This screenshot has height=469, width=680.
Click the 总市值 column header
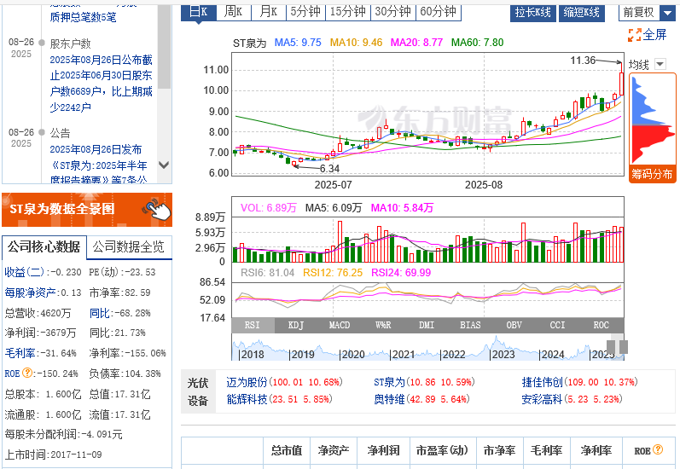coord(287,451)
